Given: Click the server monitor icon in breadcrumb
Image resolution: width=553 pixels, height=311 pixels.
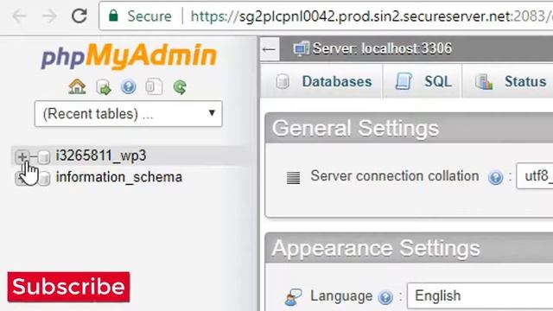Looking at the screenshot, I should pos(301,49).
